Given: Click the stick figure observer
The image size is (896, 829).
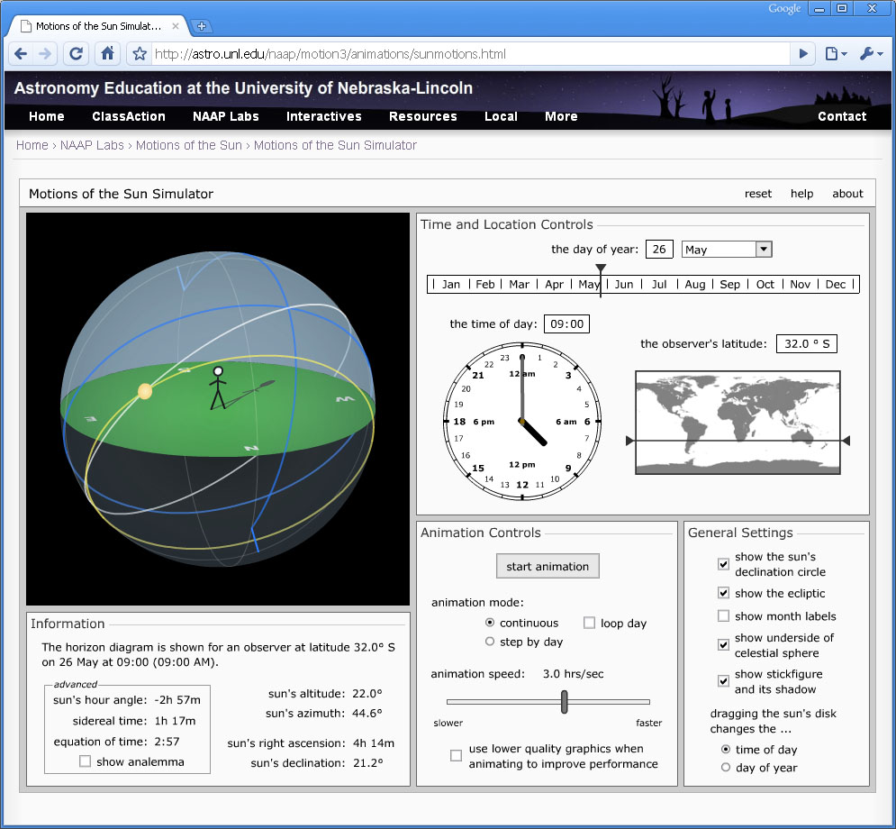Looking at the screenshot, I should 217,387.
